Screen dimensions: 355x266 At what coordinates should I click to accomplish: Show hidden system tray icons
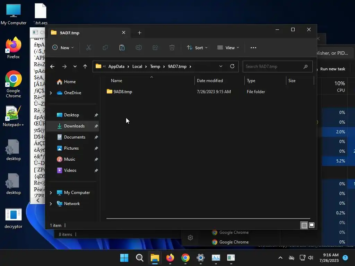(x=280, y=258)
